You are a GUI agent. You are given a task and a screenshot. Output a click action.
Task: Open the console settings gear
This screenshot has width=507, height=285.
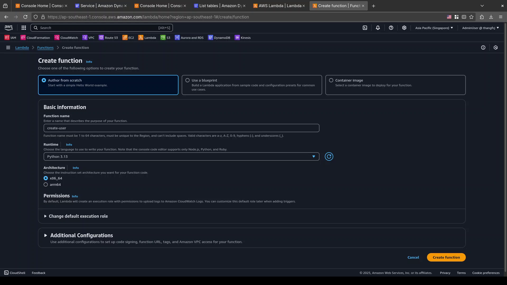click(404, 28)
